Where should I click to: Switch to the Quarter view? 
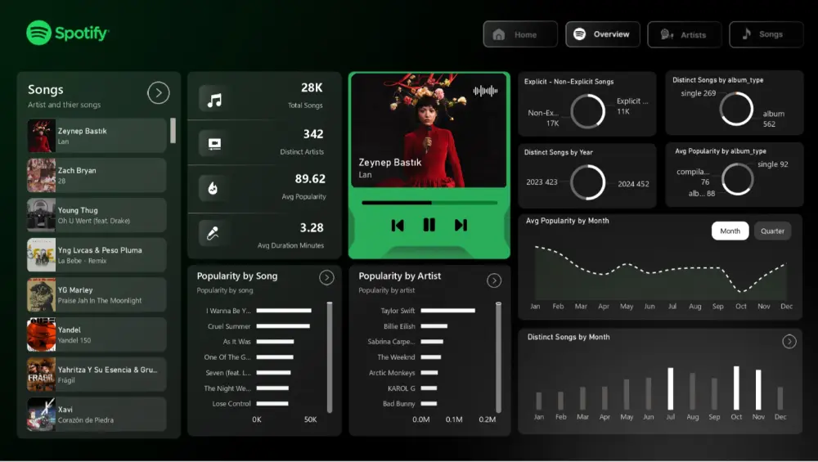click(x=772, y=231)
